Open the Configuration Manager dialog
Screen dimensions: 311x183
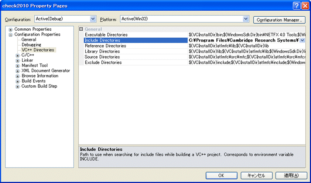[x=279, y=20]
